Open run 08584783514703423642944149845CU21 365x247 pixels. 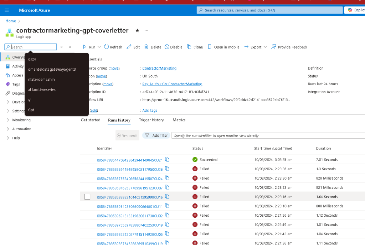click(x=130, y=160)
